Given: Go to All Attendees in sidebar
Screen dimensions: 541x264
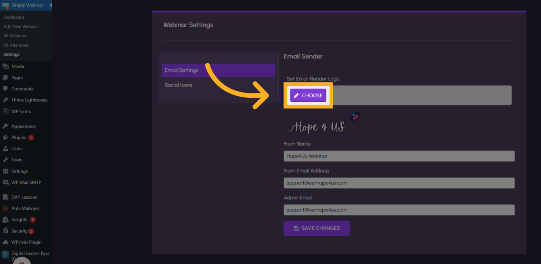Looking at the screenshot, I should pos(16,45).
